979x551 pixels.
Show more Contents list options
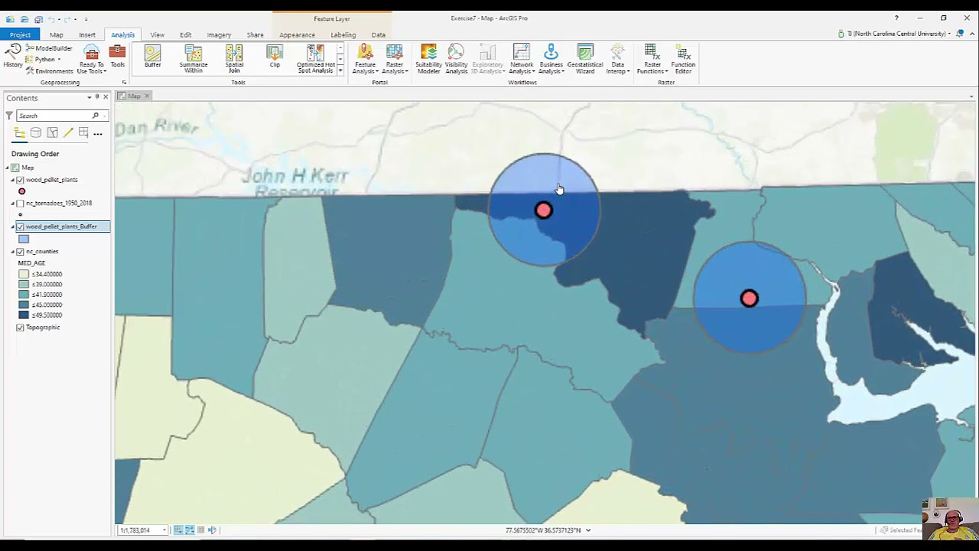tap(98, 134)
